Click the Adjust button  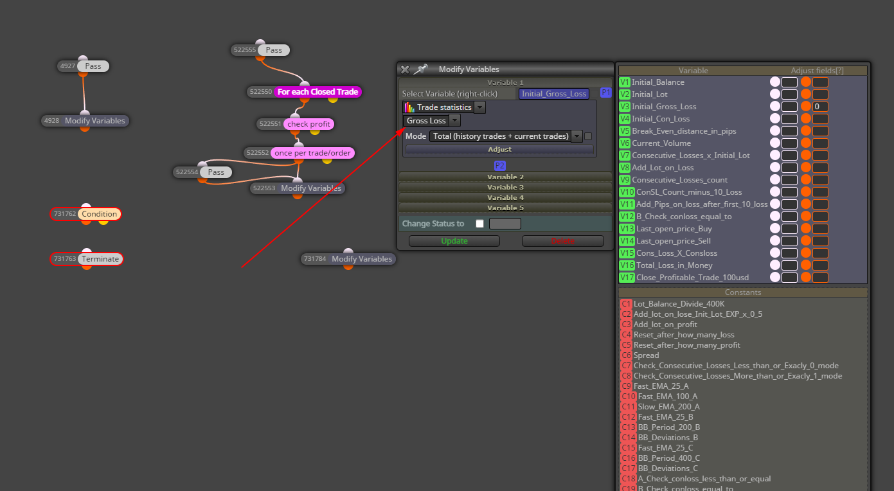tap(499, 149)
